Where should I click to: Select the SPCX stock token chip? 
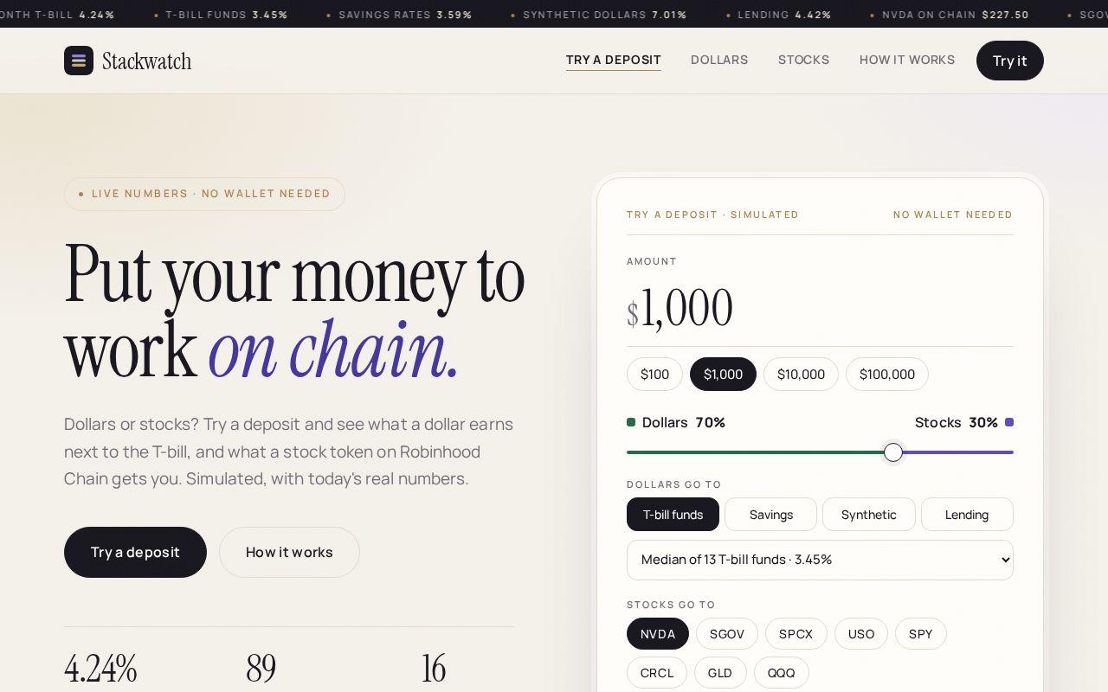[796, 634]
